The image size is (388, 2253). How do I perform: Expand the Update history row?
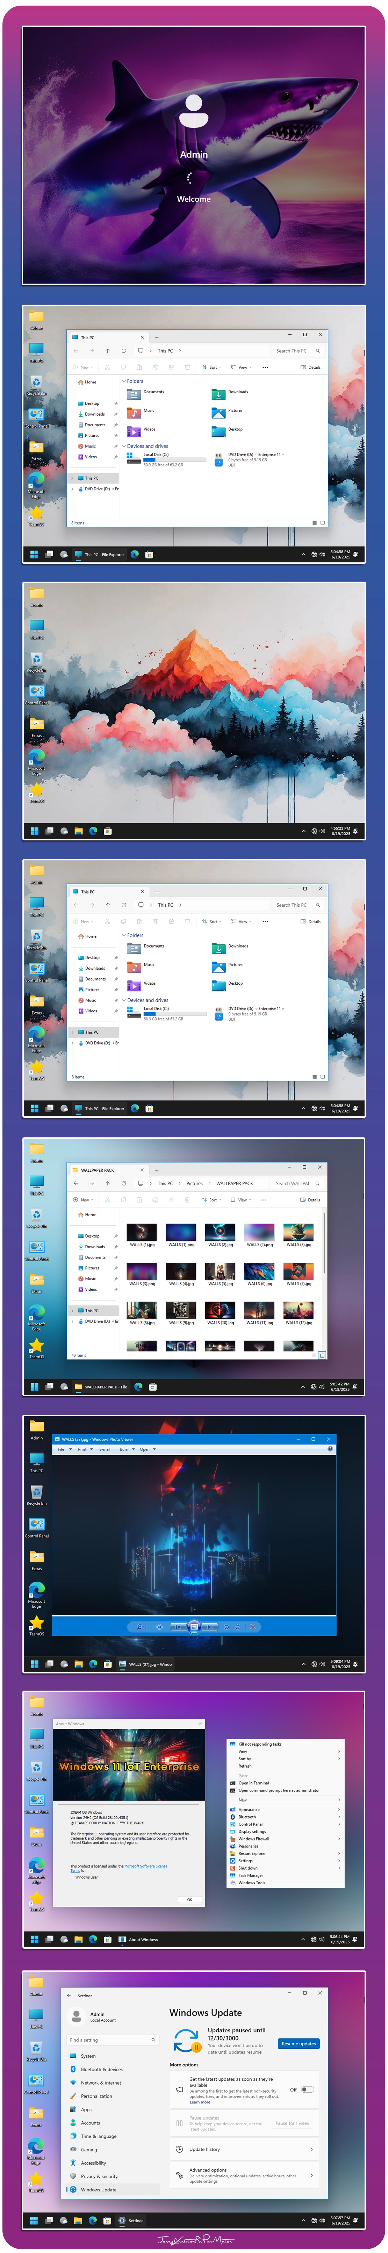(245, 2150)
